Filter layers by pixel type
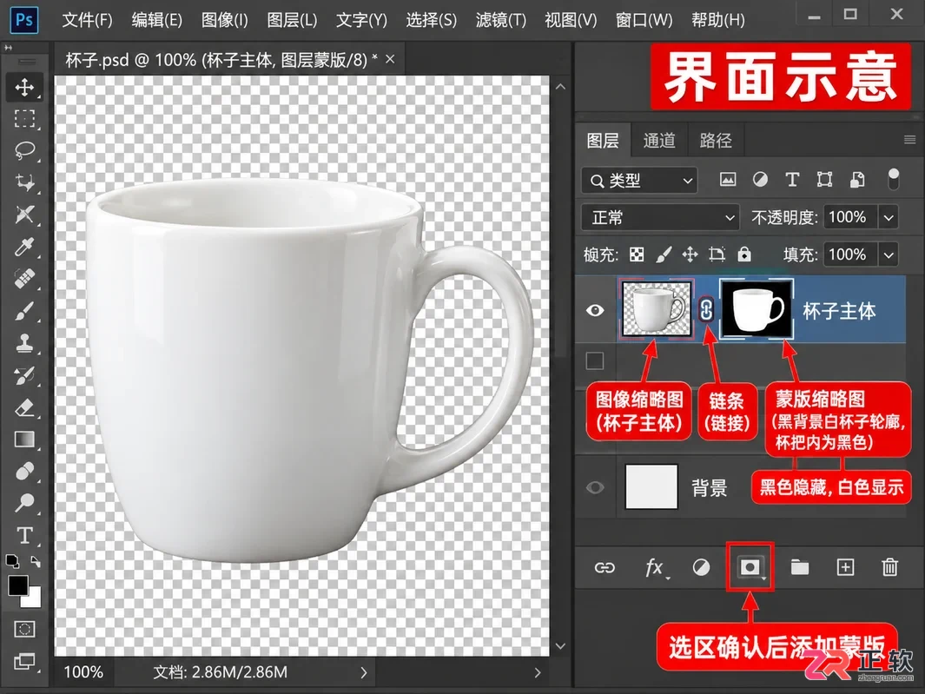 tap(728, 180)
